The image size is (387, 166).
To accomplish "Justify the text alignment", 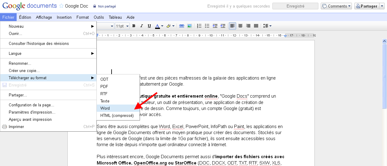I will pyautogui.click(x=256, y=26).
